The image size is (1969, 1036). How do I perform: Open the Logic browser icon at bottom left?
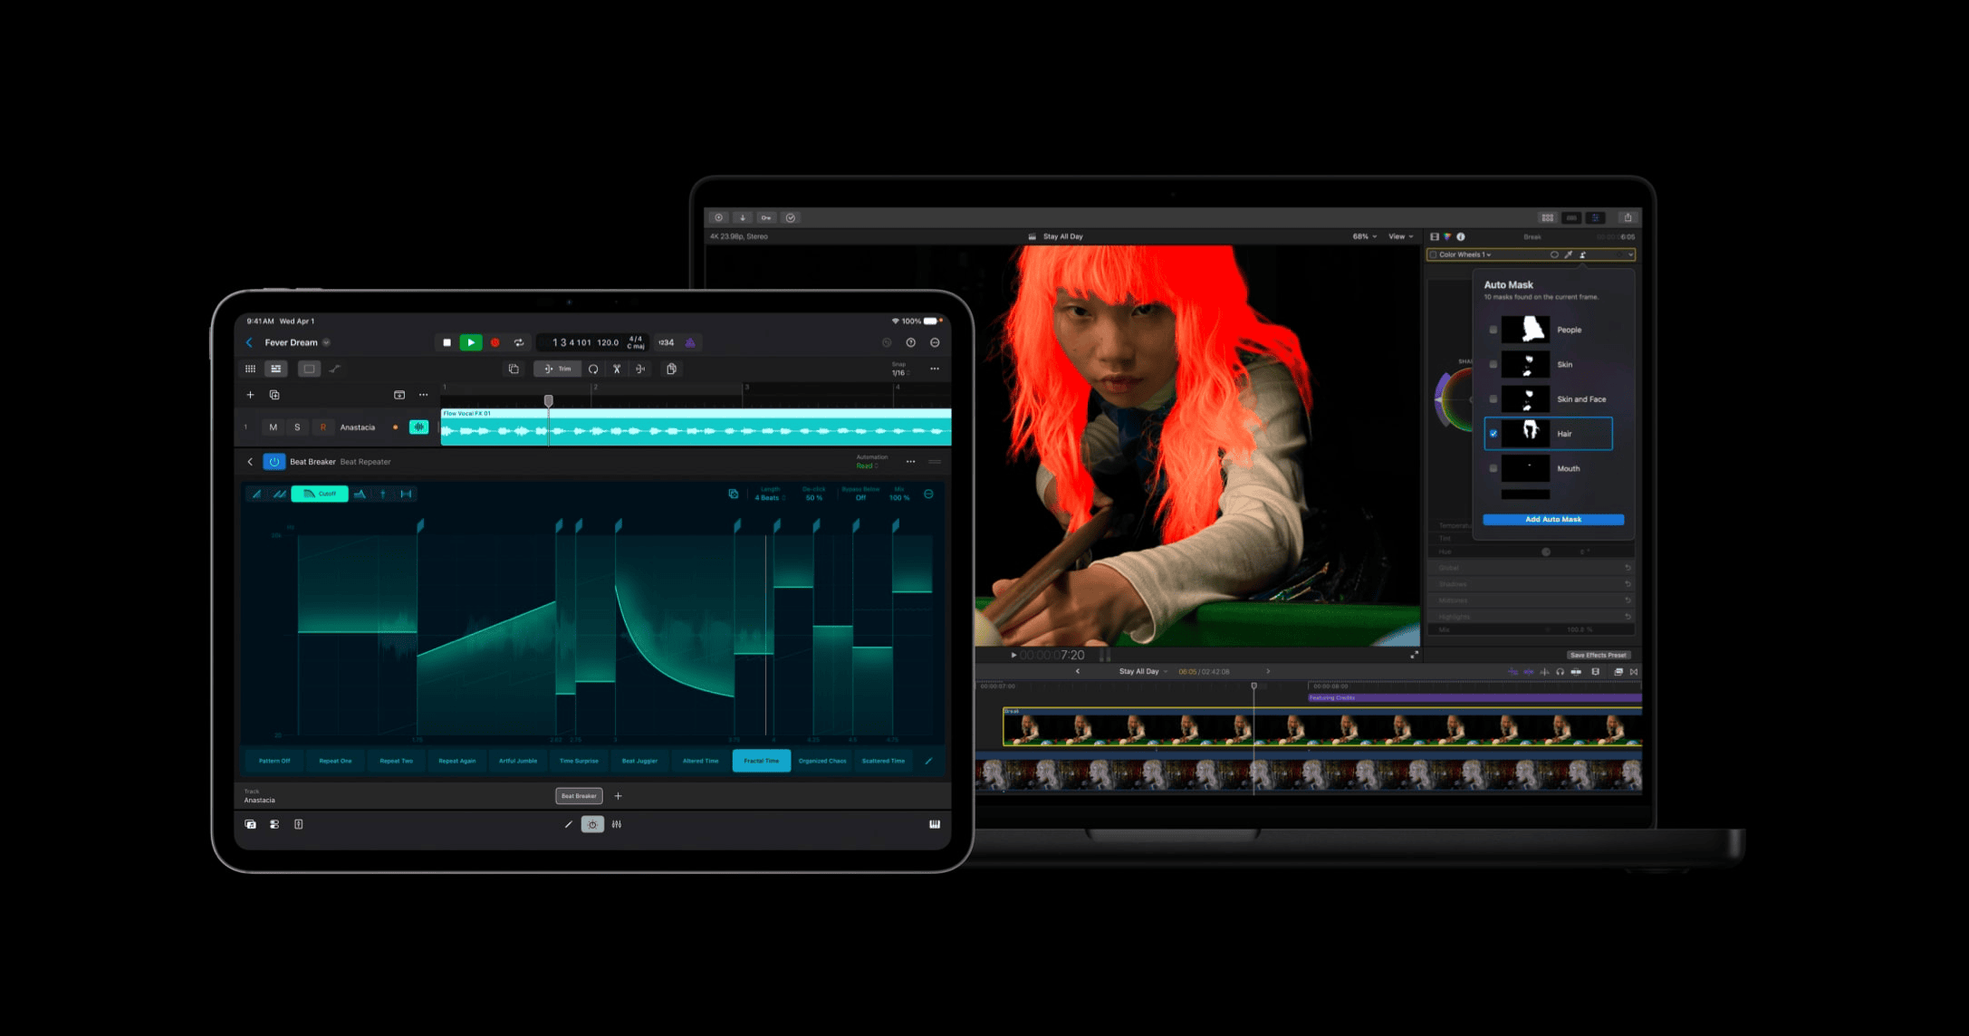(x=250, y=824)
